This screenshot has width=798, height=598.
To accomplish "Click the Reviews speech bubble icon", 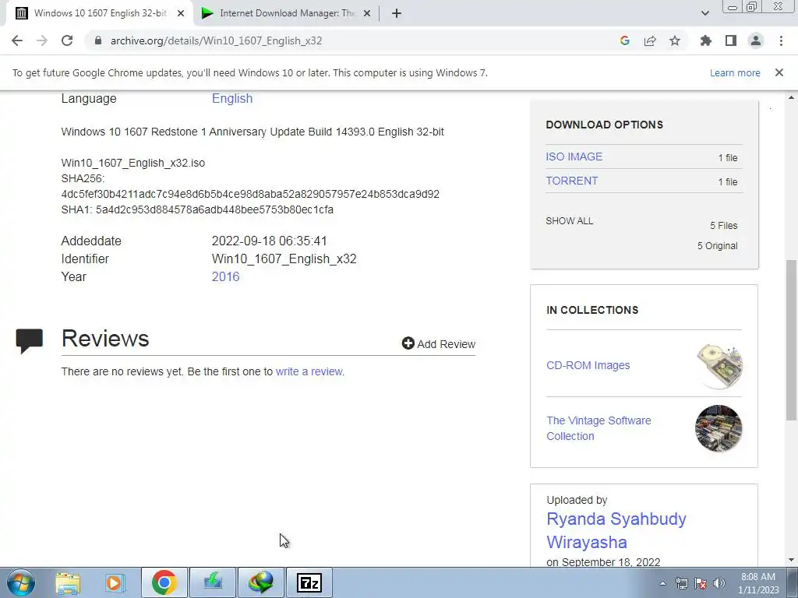I will pos(29,341).
